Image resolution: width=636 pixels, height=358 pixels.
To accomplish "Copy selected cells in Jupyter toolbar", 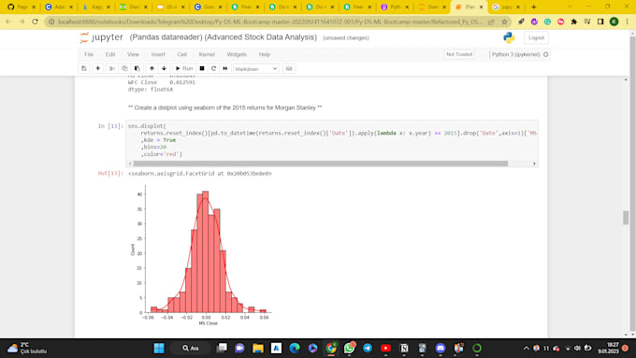I will coord(124,68).
